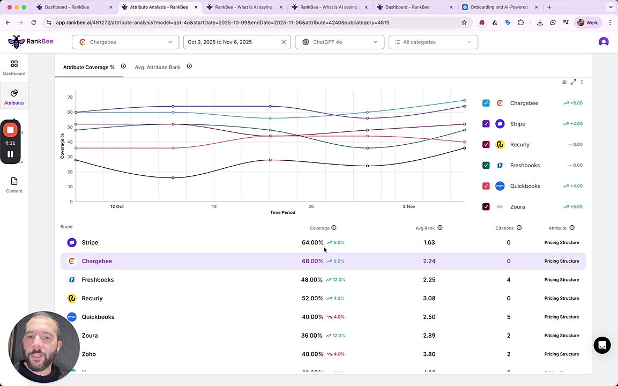Screen dimensions: 618x386
Task: Click the RankBee logo link
Action: point(31,42)
